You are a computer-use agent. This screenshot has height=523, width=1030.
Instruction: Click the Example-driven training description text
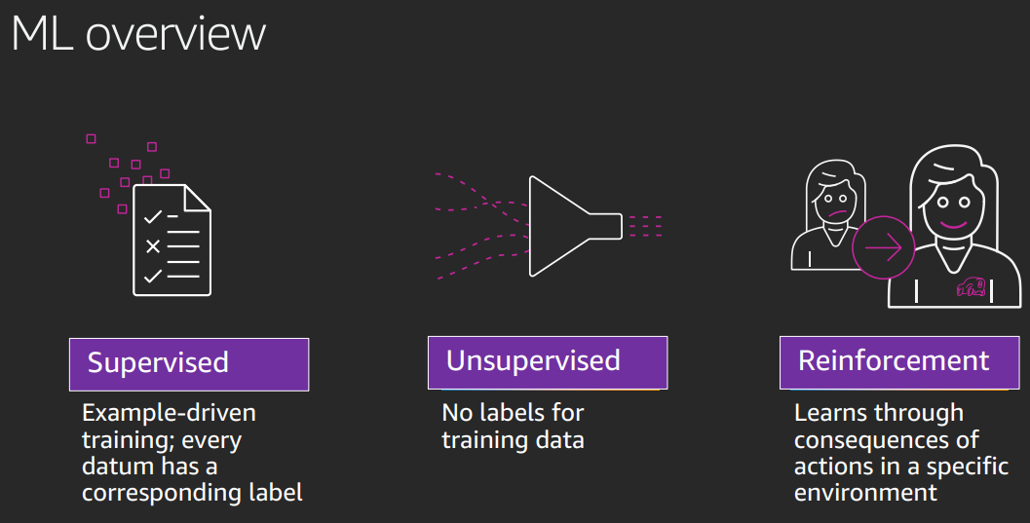(x=192, y=453)
